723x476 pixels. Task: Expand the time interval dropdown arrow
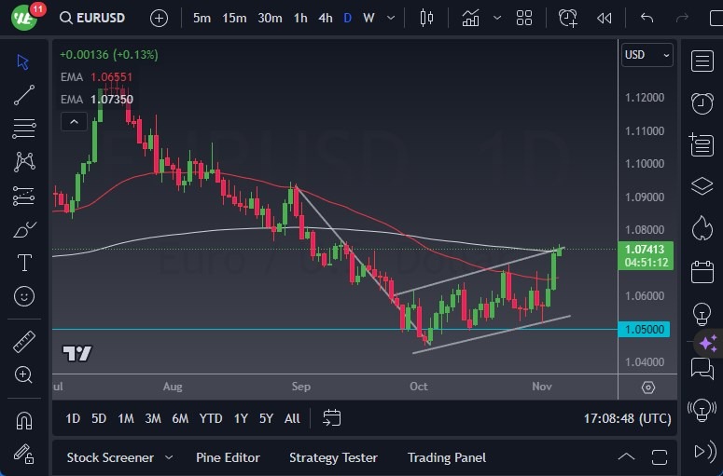(x=389, y=18)
